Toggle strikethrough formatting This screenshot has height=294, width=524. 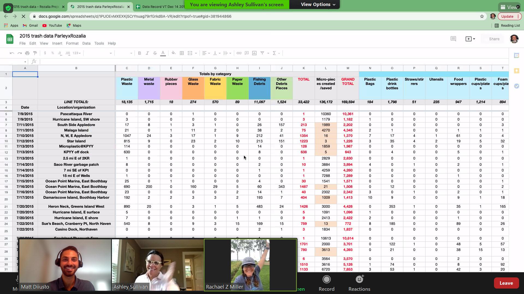click(155, 53)
